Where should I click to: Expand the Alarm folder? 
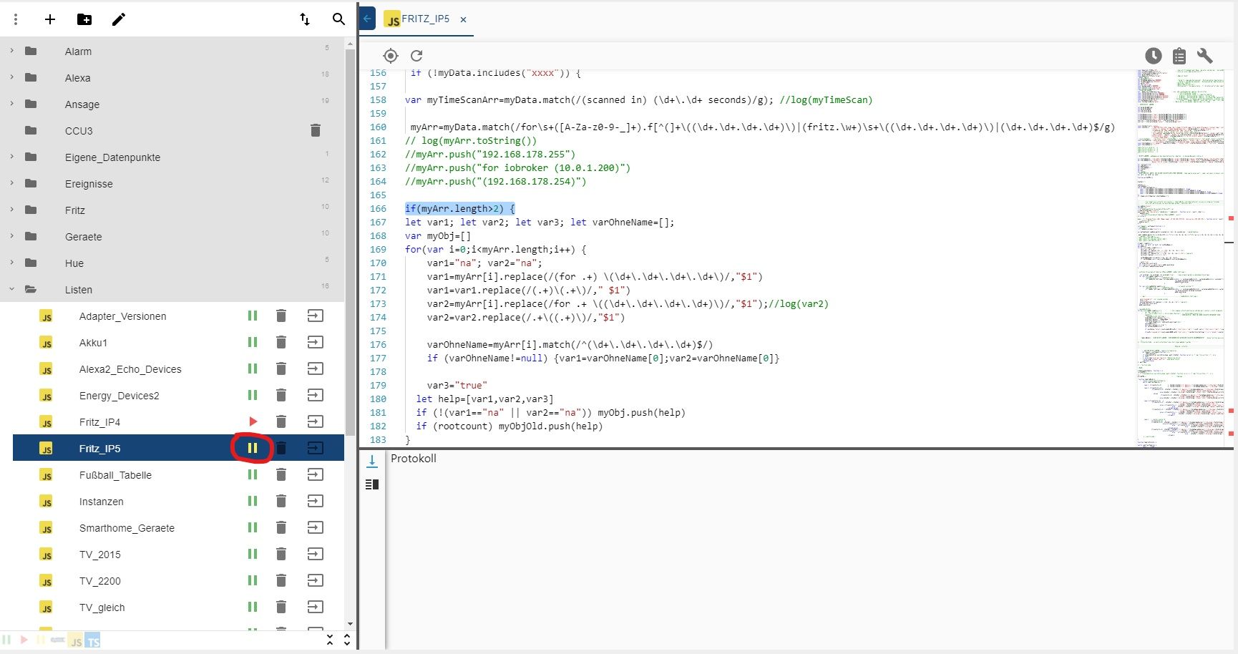pos(11,51)
